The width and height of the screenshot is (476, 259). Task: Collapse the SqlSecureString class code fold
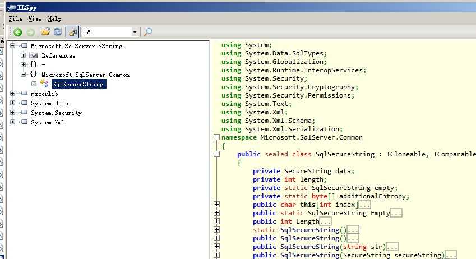coord(216,154)
